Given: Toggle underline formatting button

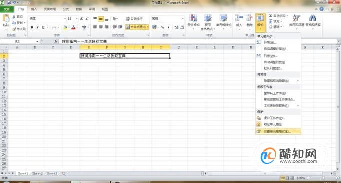Looking at the screenshot, I should 43,27.
